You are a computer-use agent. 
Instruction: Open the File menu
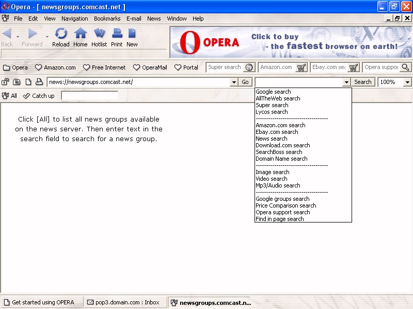pos(18,19)
